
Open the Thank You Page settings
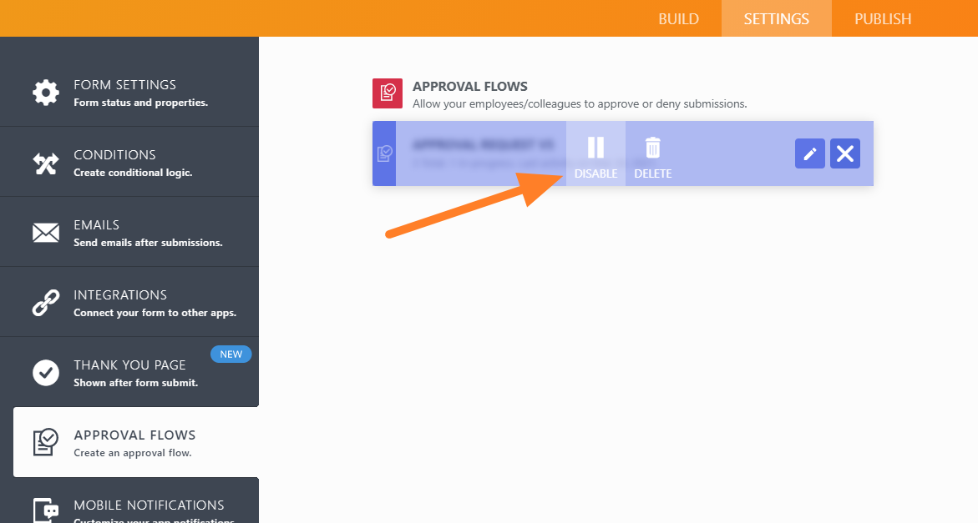(129, 372)
